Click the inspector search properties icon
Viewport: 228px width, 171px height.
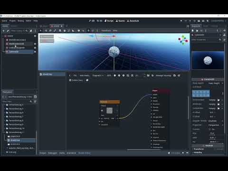(220, 40)
